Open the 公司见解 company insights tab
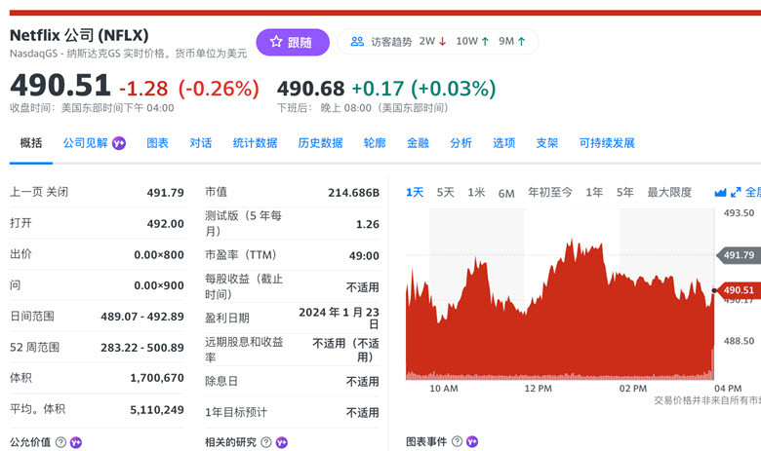 click(86, 143)
